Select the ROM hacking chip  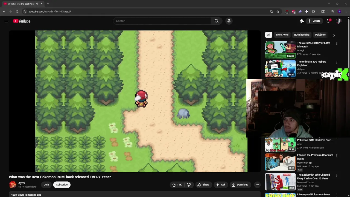click(302, 35)
